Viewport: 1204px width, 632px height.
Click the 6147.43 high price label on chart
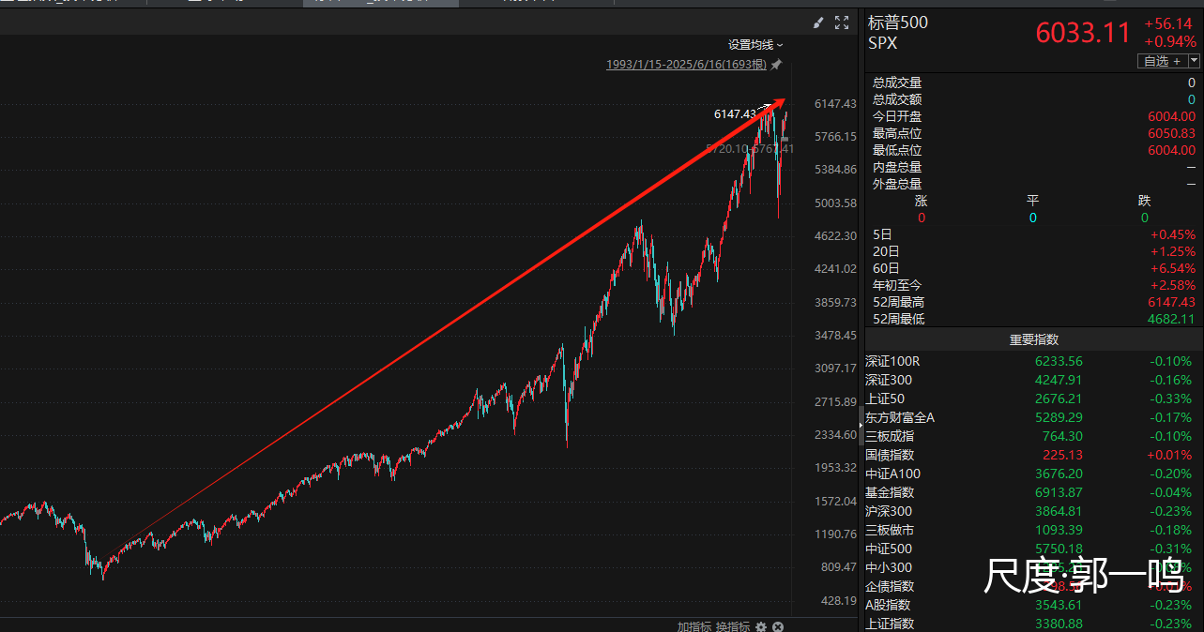click(x=735, y=114)
